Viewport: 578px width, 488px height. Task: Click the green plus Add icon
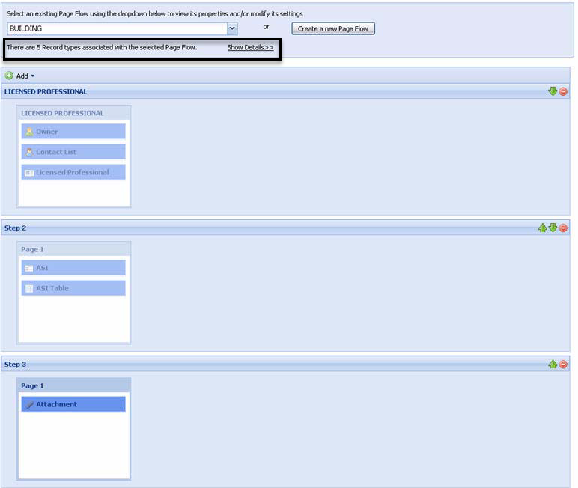point(10,76)
